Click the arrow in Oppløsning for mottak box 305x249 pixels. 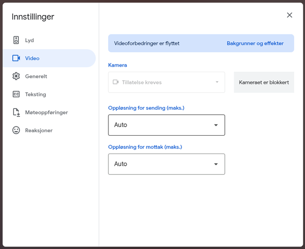pyautogui.click(x=216, y=164)
